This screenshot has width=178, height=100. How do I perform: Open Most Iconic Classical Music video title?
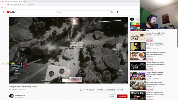coord(155,44)
